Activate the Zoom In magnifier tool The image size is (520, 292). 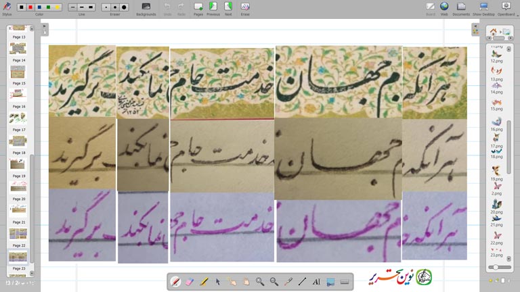(x=260, y=281)
